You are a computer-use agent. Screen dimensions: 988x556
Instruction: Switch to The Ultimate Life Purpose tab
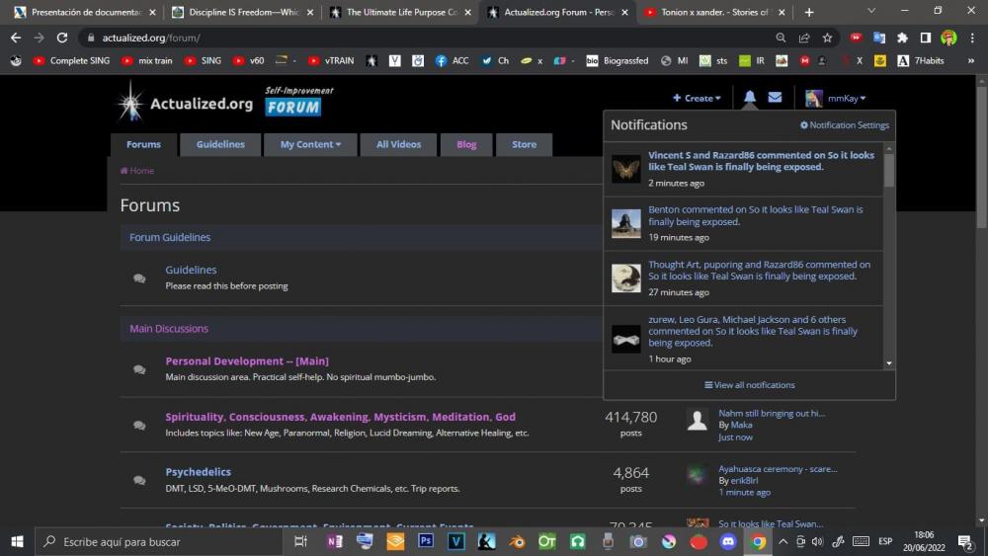pos(400,12)
